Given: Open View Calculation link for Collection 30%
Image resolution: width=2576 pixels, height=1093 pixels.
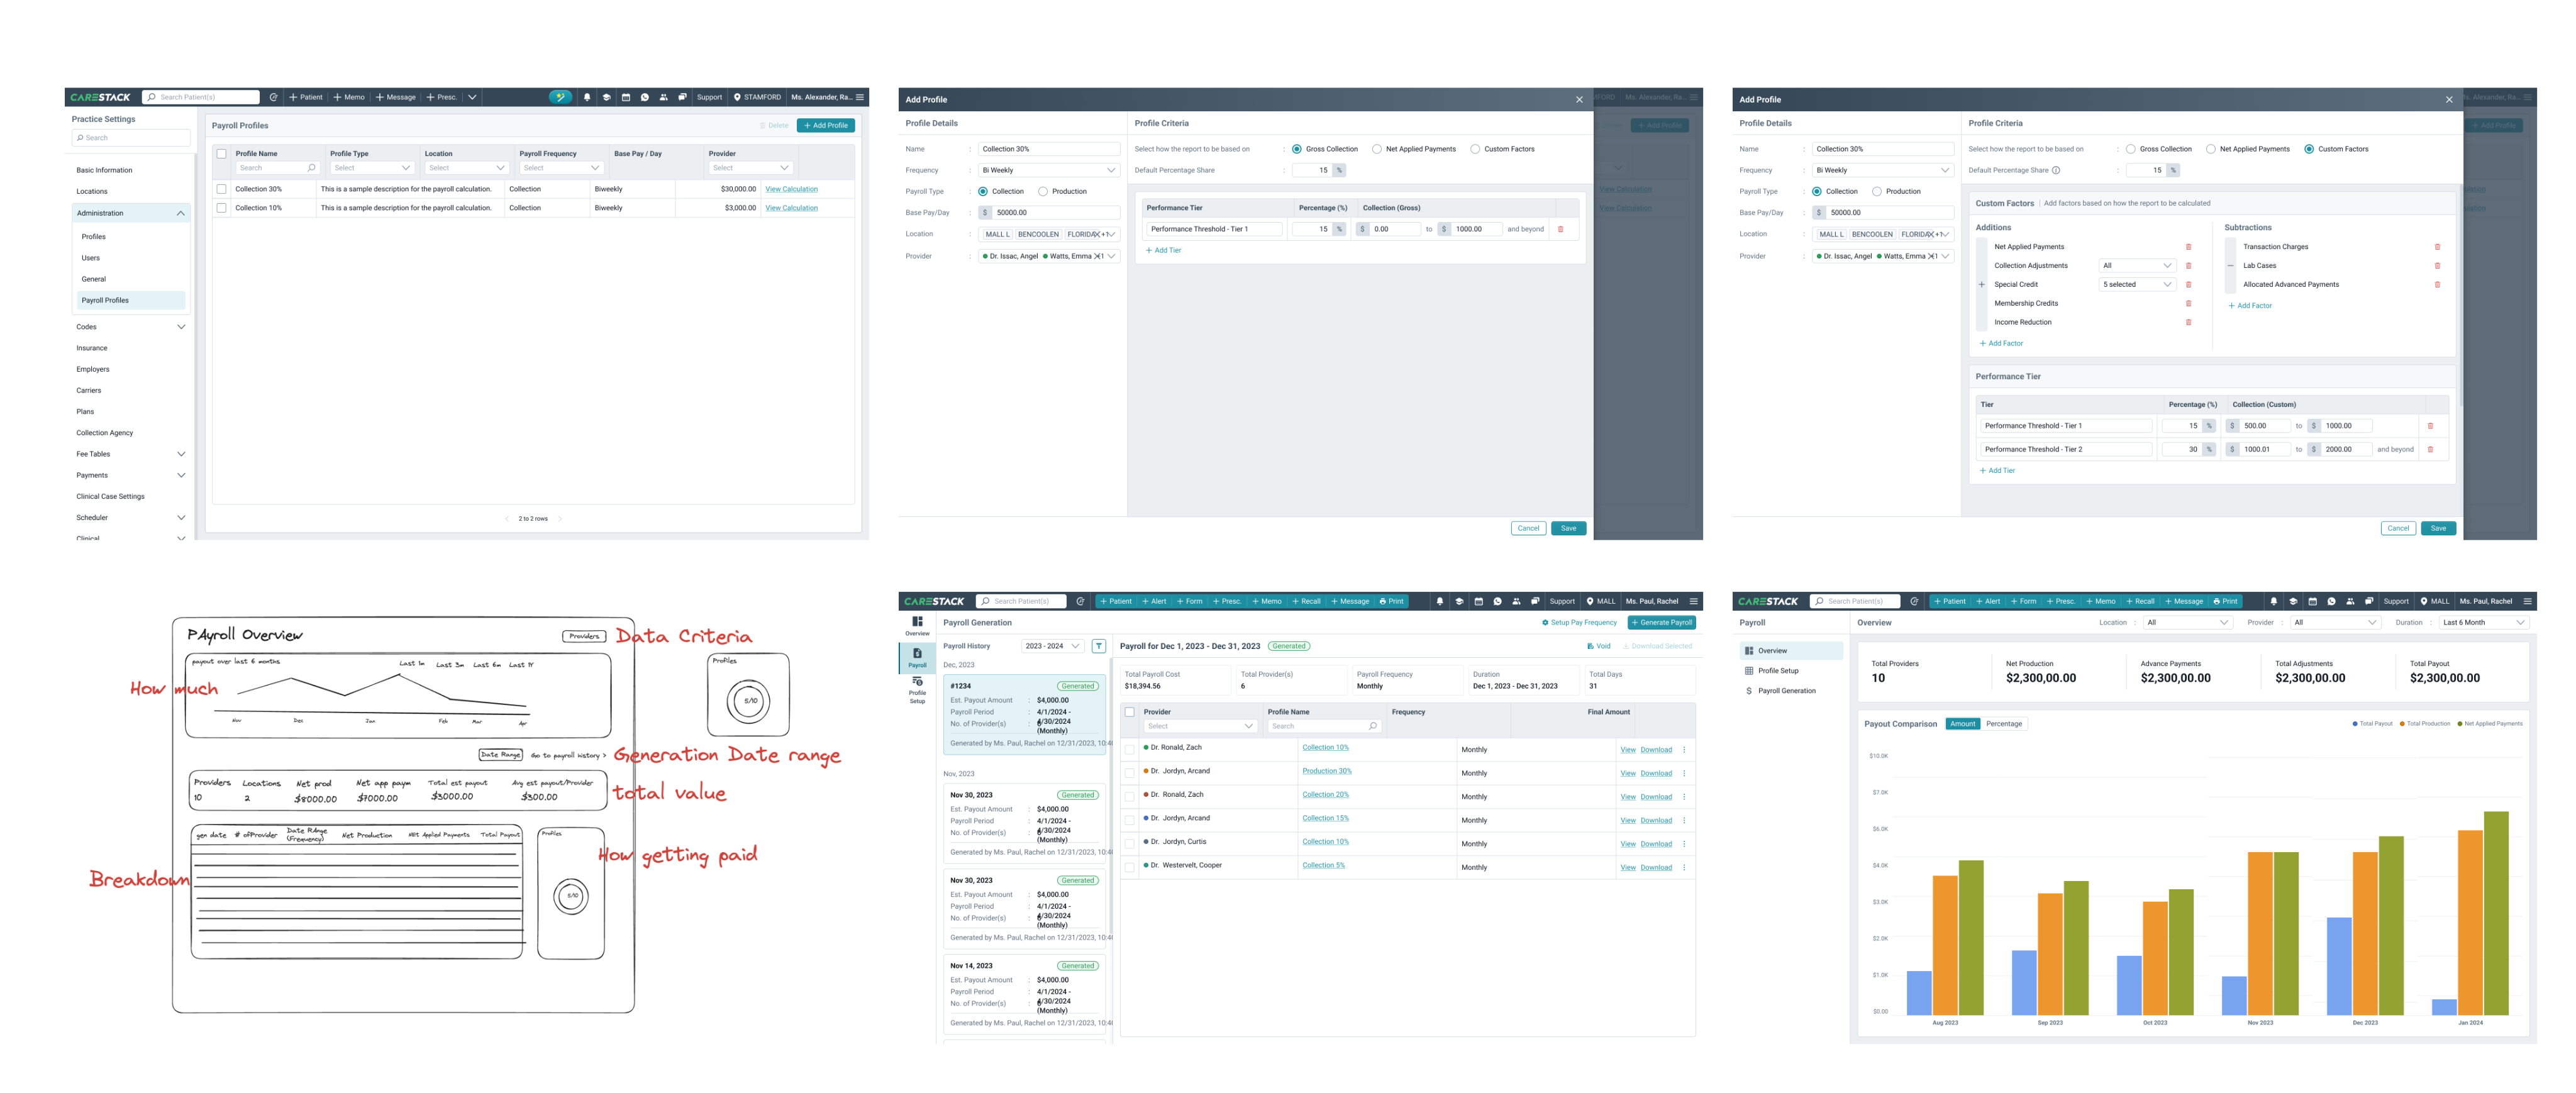Looking at the screenshot, I should pyautogui.click(x=791, y=189).
